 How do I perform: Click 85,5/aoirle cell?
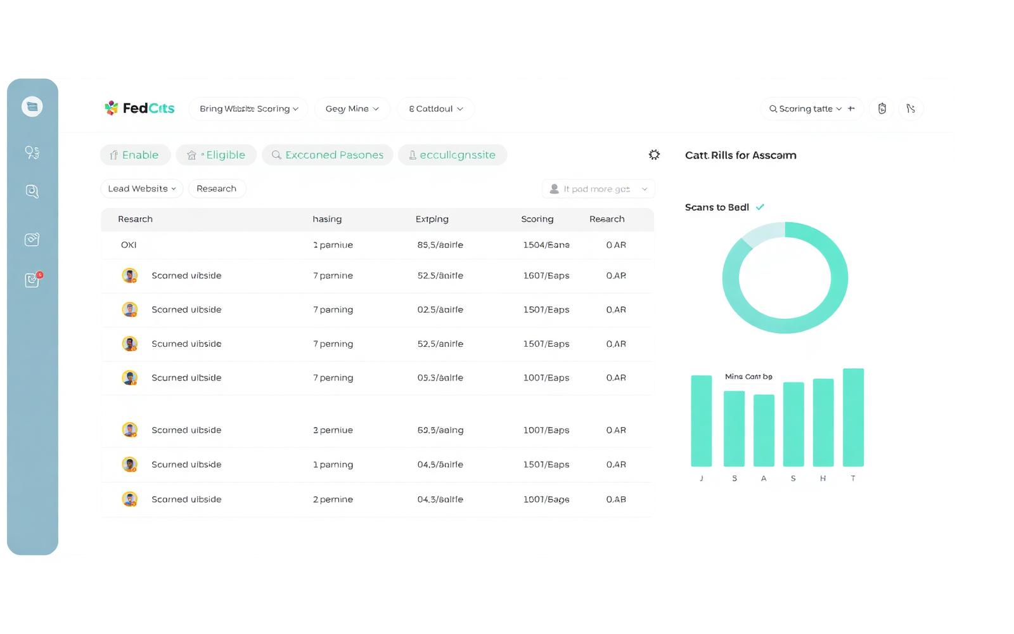[440, 245]
